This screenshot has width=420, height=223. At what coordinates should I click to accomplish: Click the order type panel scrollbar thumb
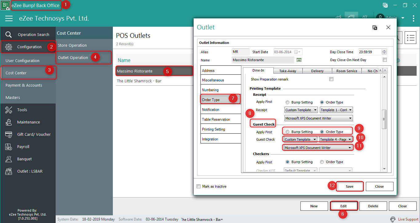[x=384, y=119]
